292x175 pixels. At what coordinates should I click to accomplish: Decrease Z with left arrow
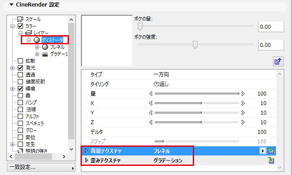click(x=151, y=122)
